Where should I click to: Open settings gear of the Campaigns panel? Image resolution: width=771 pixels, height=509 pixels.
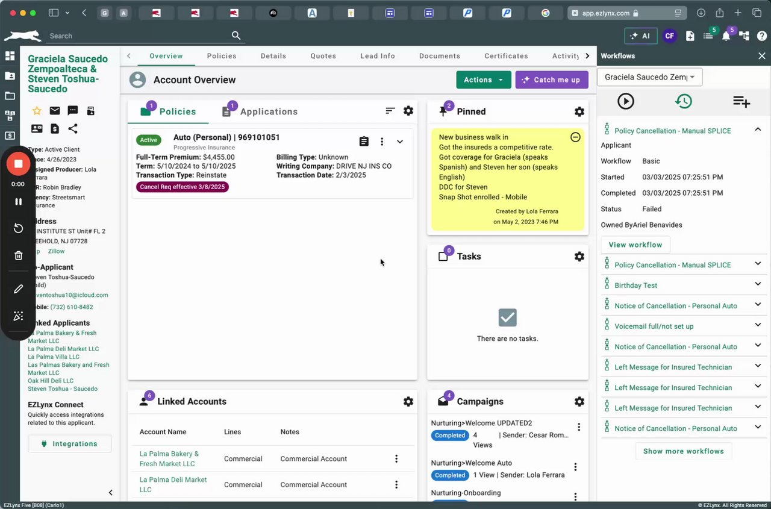(579, 402)
